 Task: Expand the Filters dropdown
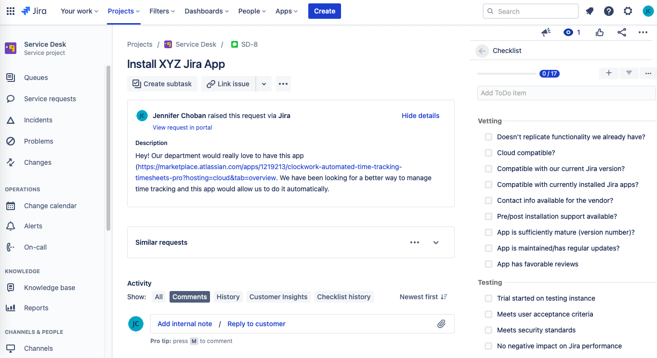point(162,11)
